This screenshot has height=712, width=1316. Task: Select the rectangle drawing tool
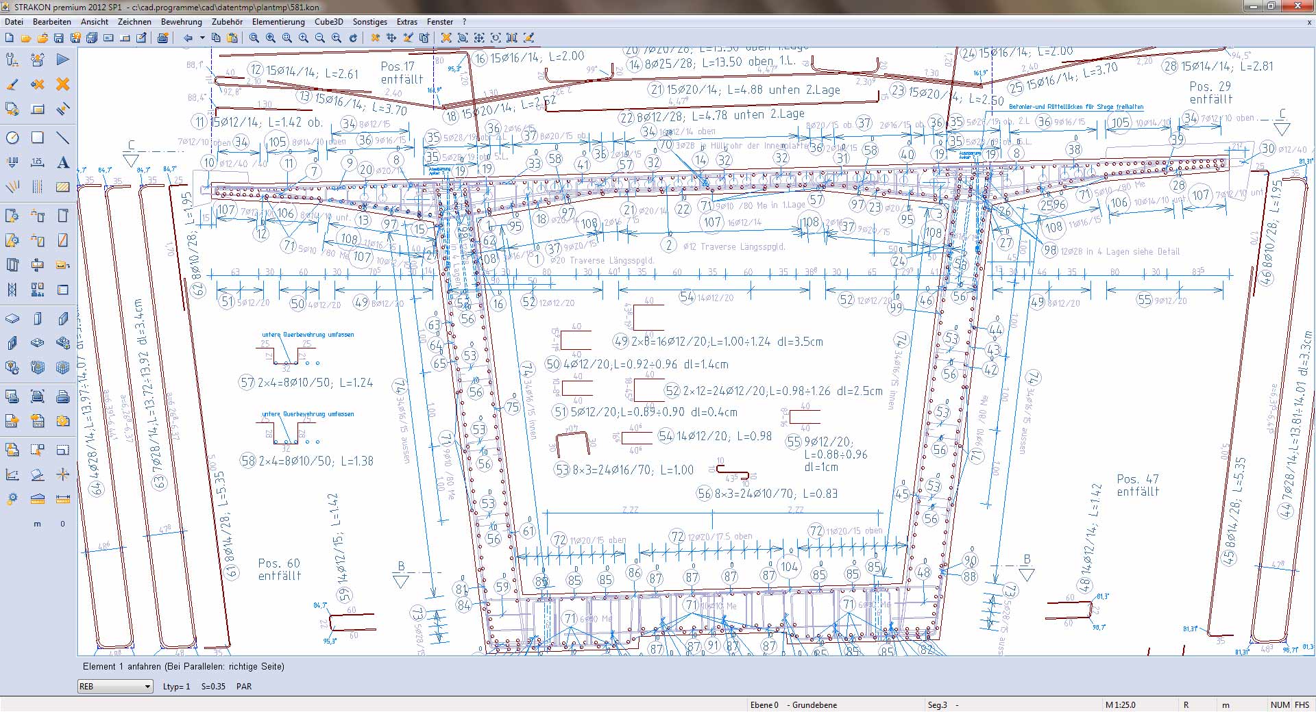[38, 138]
